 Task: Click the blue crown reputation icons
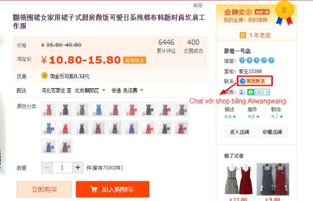pyautogui.click(x=257, y=60)
